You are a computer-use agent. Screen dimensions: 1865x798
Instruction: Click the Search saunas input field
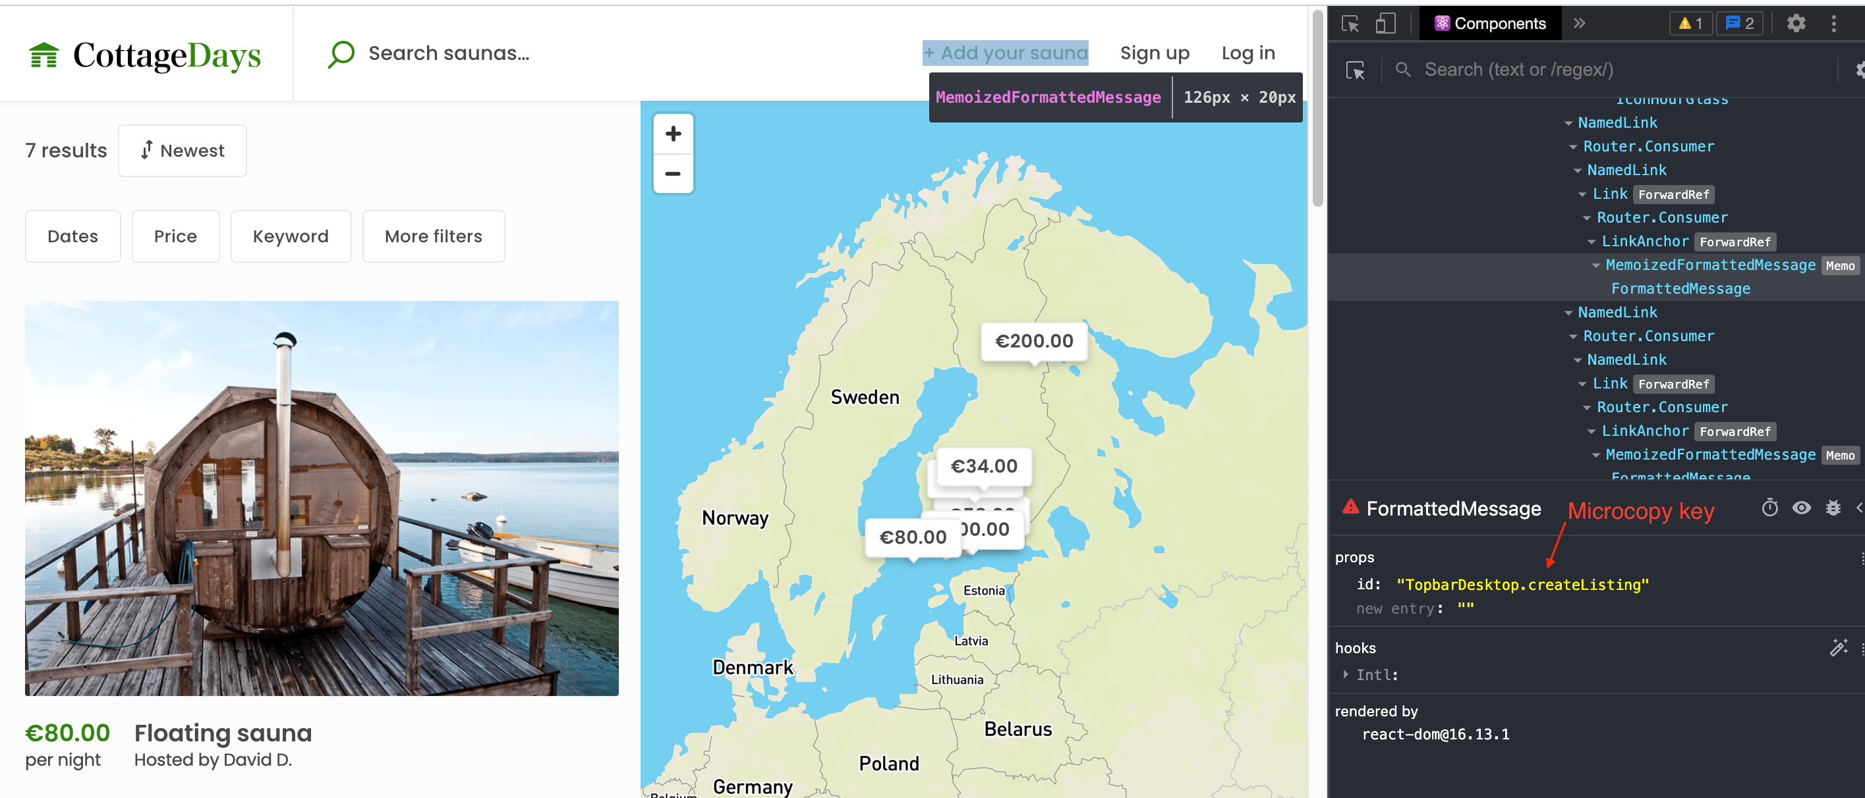448,53
